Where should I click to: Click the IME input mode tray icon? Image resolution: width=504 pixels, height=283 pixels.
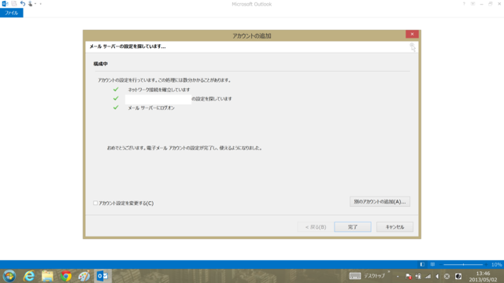pos(458,276)
